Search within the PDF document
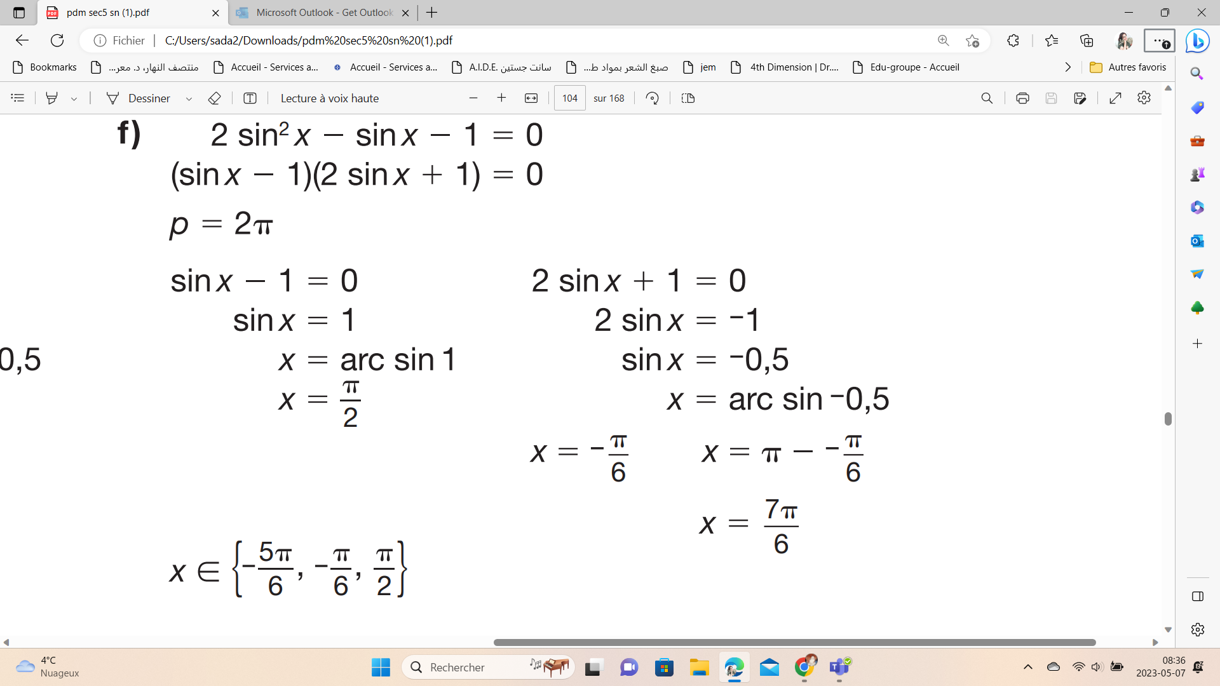The height and width of the screenshot is (686, 1220). pos(986,98)
